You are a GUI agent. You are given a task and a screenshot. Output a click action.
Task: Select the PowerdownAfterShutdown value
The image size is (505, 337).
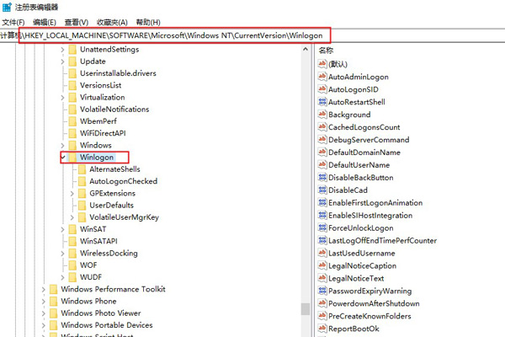click(x=374, y=303)
